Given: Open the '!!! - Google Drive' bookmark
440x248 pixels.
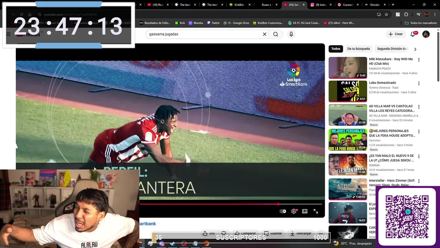Looking at the screenshot, I should [x=236, y=23].
